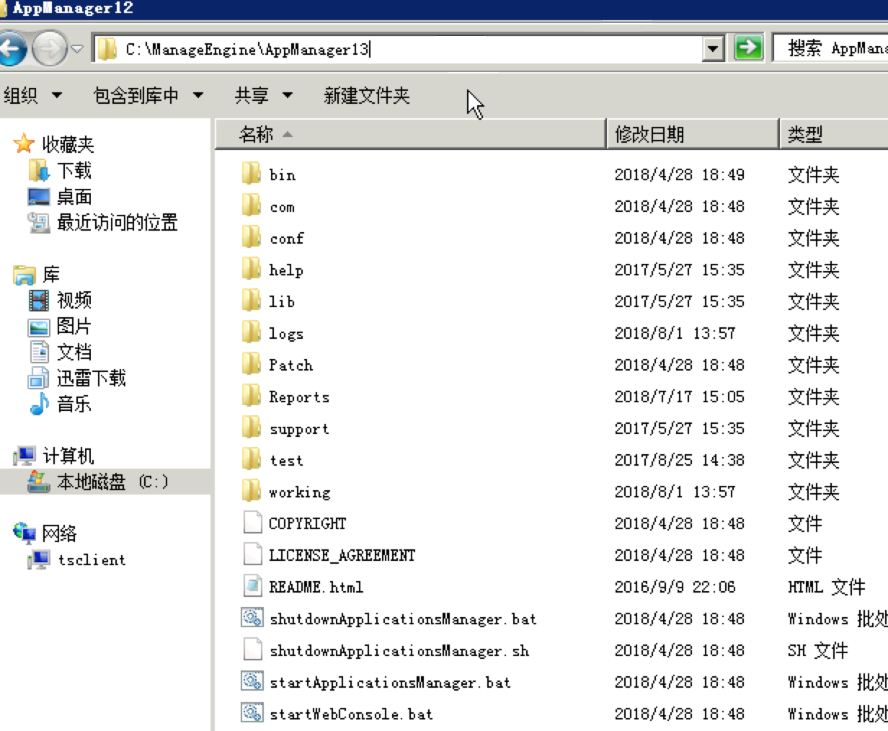Open the 包含到库中 menu
The width and height of the screenshot is (888, 731).
pyautogui.click(x=148, y=95)
